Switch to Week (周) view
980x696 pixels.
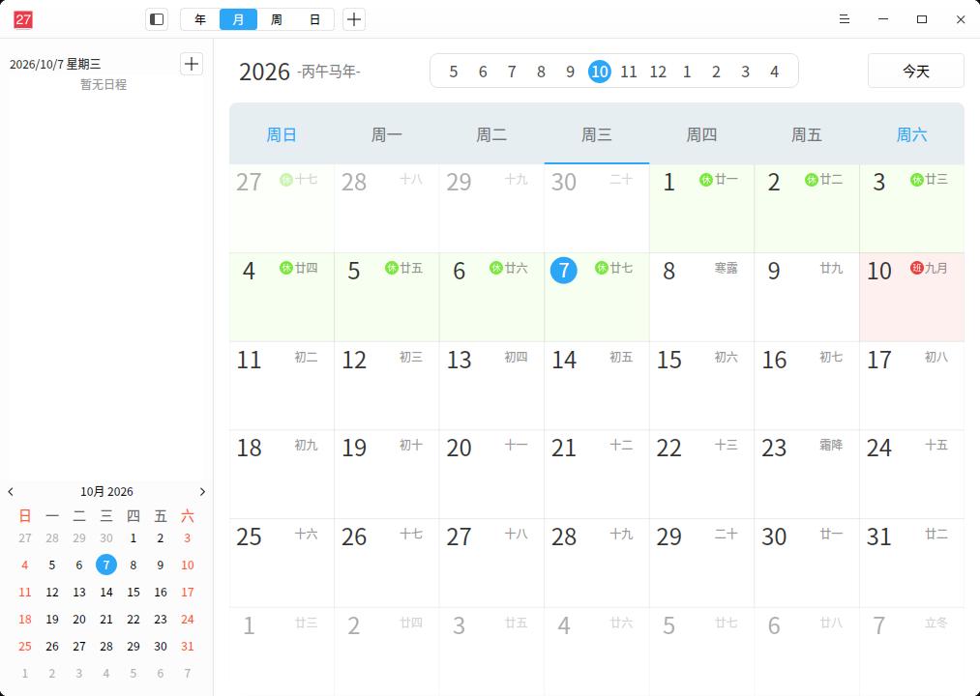pyautogui.click(x=277, y=19)
